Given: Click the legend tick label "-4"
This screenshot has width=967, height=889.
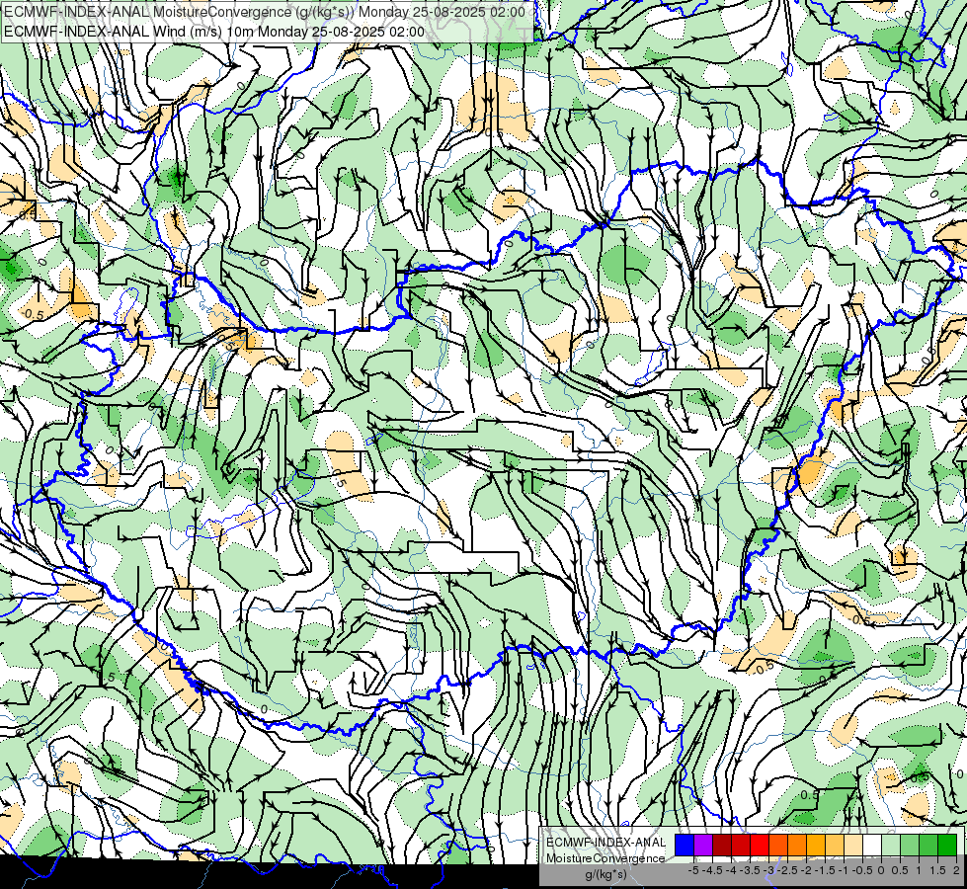Looking at the screenshot, I should (731, 870).
